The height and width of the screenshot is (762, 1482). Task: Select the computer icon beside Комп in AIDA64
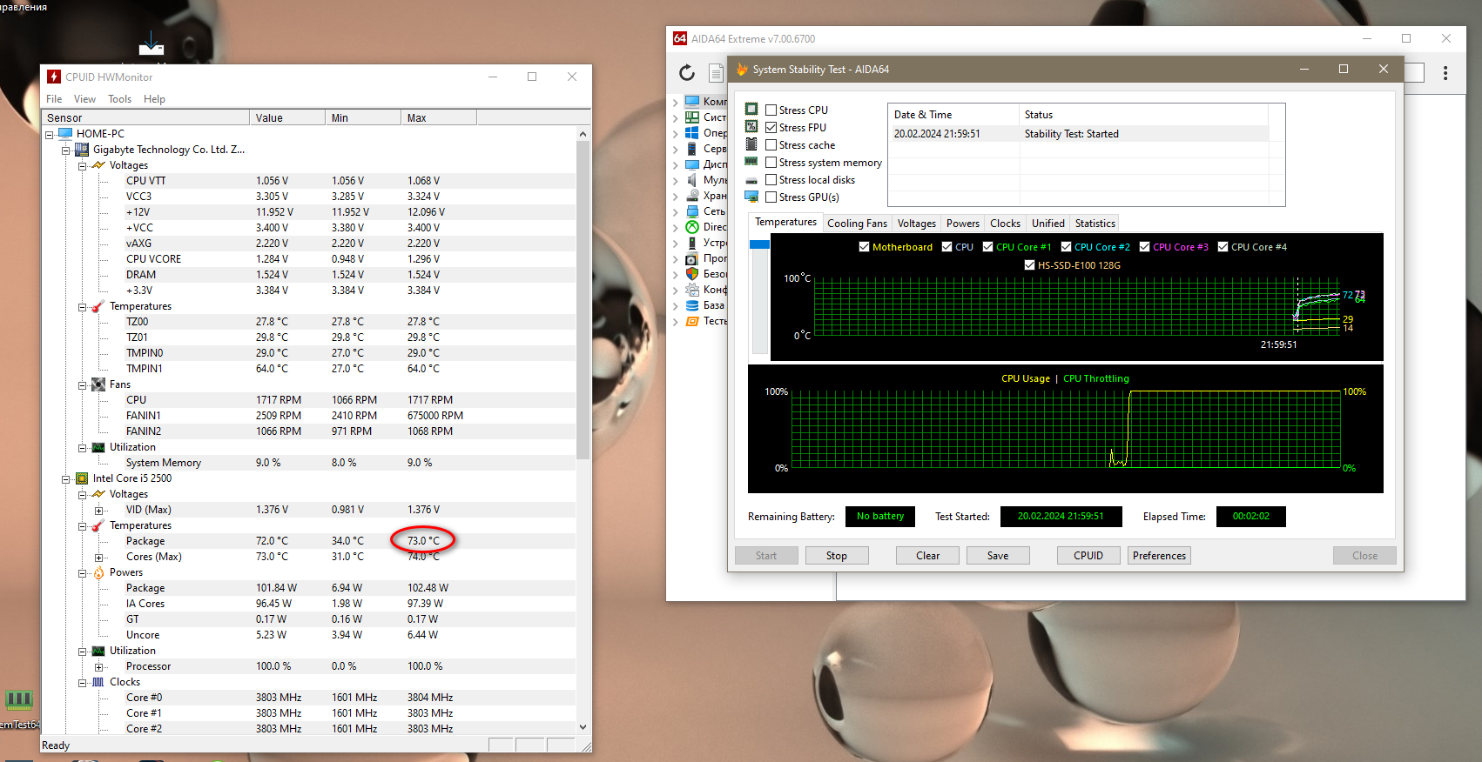point(692,101)
